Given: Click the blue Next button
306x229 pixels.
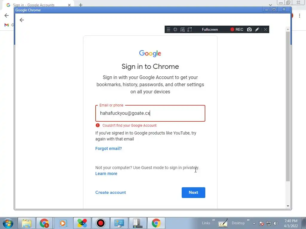Looking at the screenshot, I should [x=193, y=193].
